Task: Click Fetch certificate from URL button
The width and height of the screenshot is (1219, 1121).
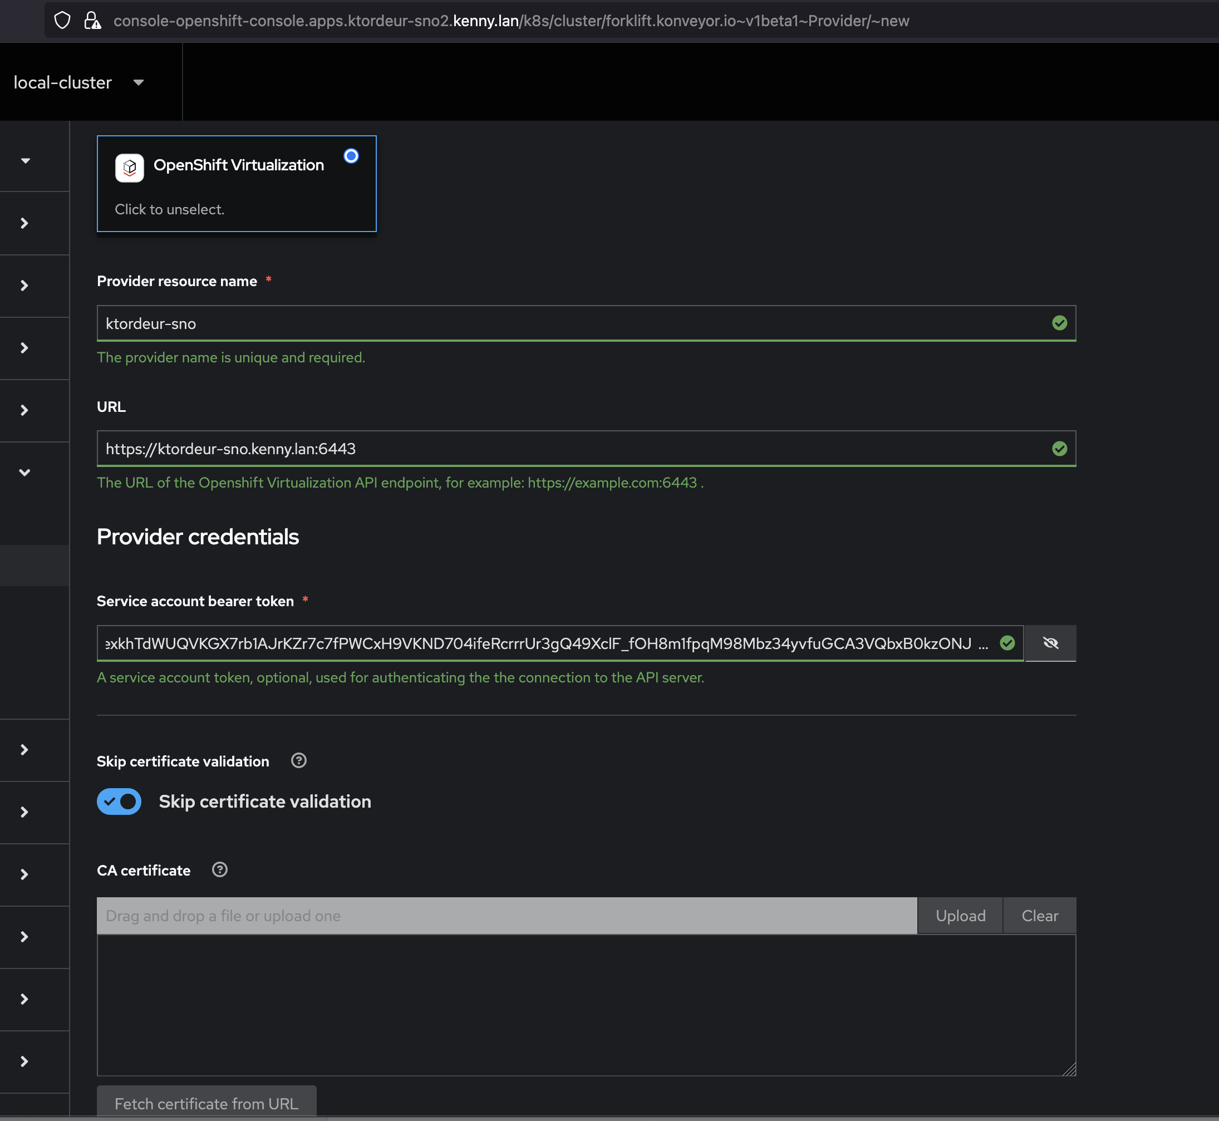Action: [x=206, y=1103]
